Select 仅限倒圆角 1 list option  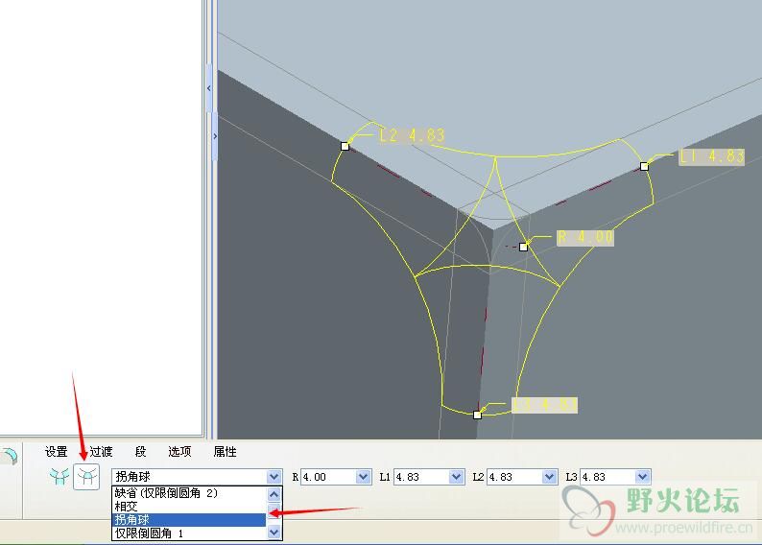pyautogui.click(x=189, y=533)
